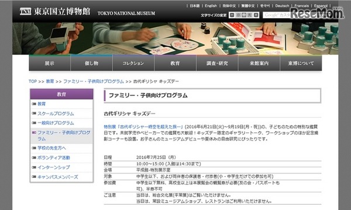Open the 来館案内 navigation tab
The height and width of the screenshot is (210, 351).
click(x=259, y=63)
